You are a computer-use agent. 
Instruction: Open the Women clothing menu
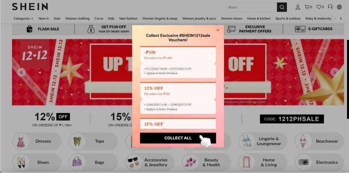[x=77, y=19]
